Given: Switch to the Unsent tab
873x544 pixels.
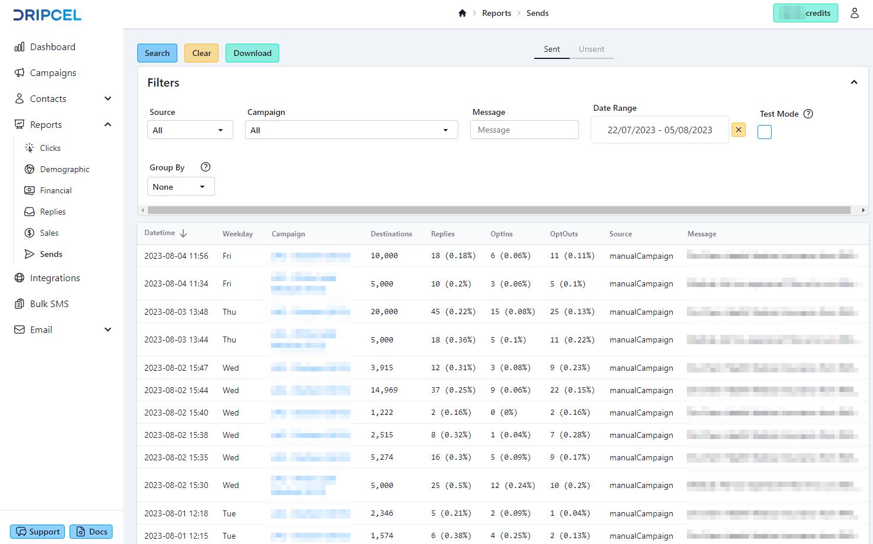Looking at the screenshot, I should (x=591, y=50).
